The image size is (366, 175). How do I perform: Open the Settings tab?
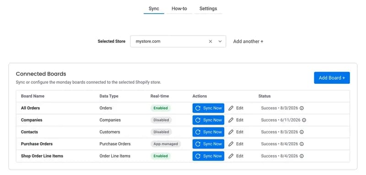(208, 9)
